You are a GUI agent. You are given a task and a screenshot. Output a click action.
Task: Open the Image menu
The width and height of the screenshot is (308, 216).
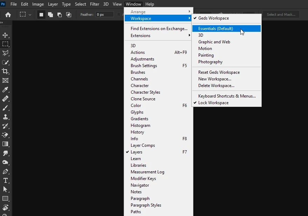pos(38,4)
